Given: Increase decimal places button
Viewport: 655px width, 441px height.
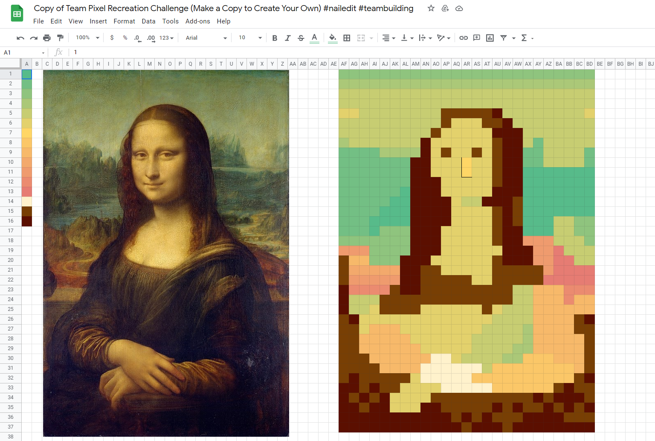Looking at the screenshot, I should pyautogui.click(x=151, y=38).
